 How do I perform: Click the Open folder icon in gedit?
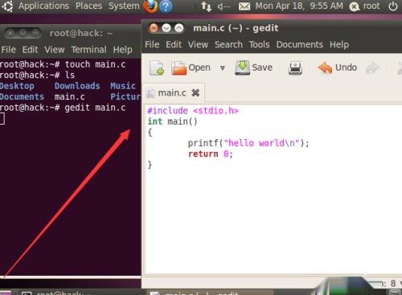(x=178, y=68)
